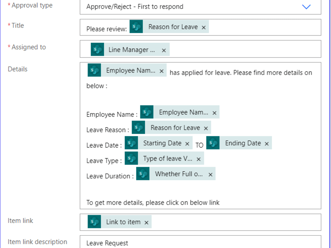Click the SharePoint icon beside Employee Name in Details
This screenshot has width=331, height=248.
pyautogui.click(x=147, y=112)
